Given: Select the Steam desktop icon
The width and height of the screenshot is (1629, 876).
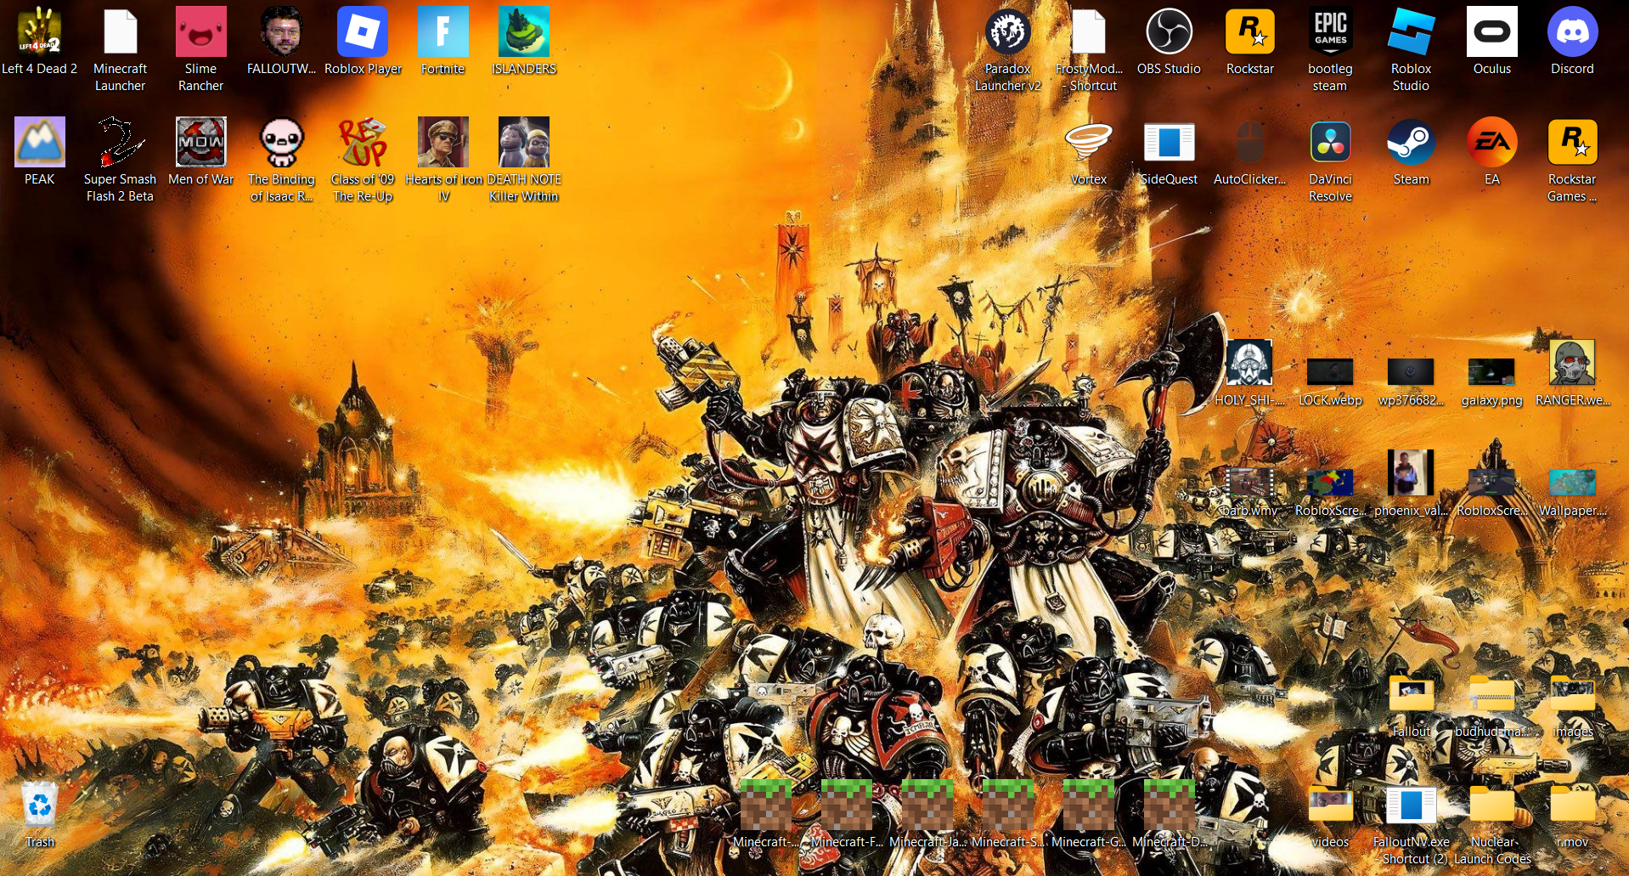Looking at the screenshot, I should (1412, 142).
